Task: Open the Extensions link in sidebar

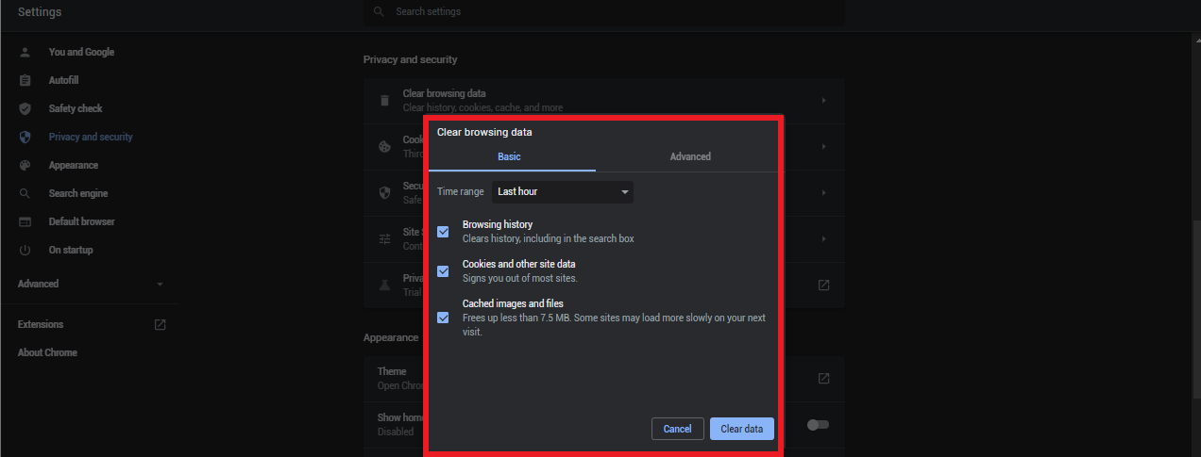Action: click(x=41, y=324)
